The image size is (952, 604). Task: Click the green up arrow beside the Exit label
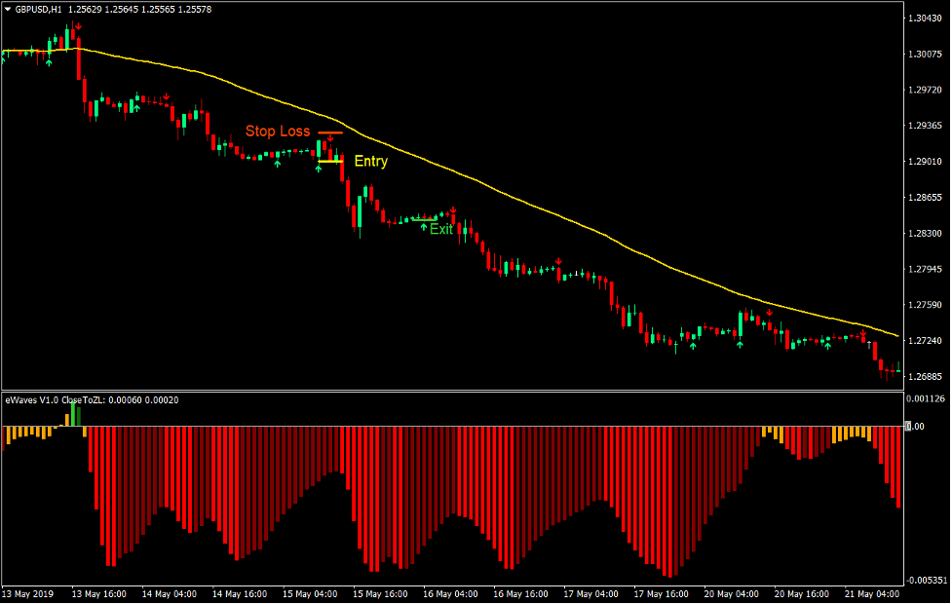point(422,226)
